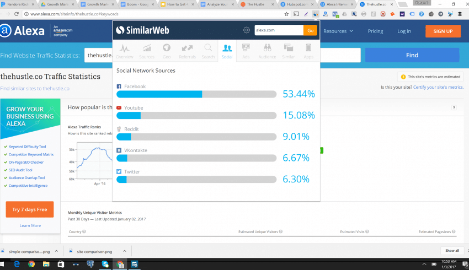
Task: Switch to the Hubspot.com tab
Action: 297,4
